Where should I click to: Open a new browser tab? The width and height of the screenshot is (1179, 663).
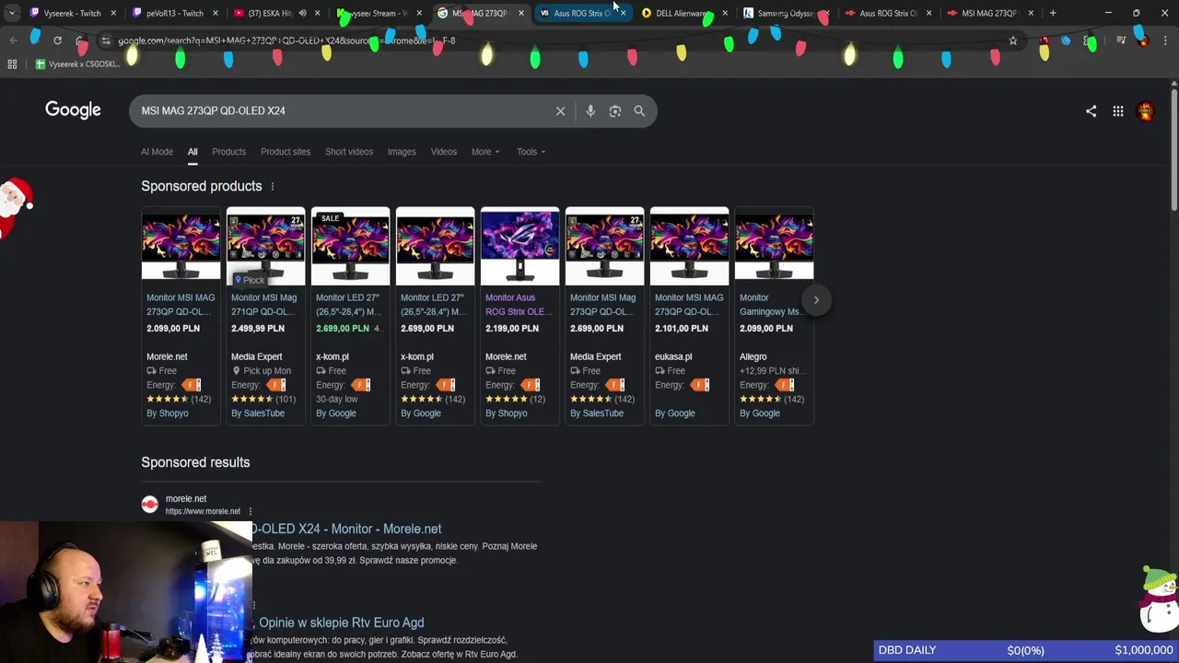tap(1053, 13)
